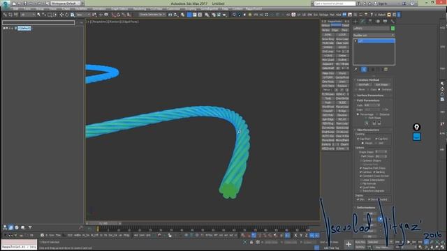Open the Named Selection Sets dropdown
The image size is (447, 251).
point(152,15)
